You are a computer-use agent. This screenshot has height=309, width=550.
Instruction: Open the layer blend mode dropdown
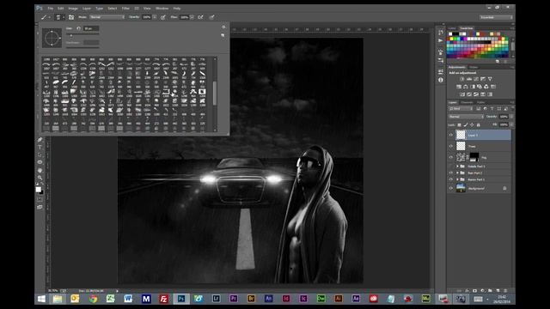(x=466, y=117)
